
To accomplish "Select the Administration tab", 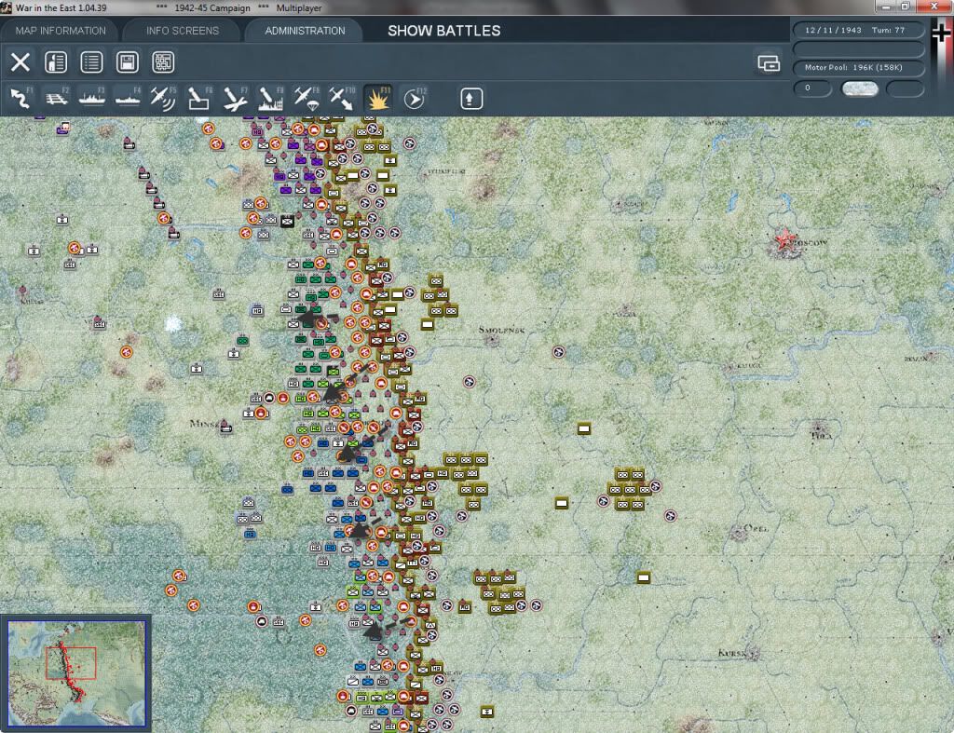I will click(x=305, y=31).
